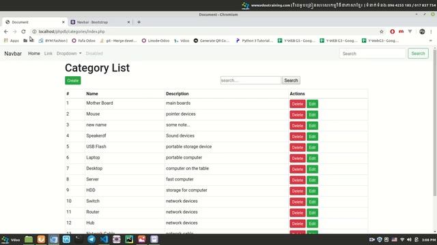
Task: Switch to the Navbar Bootstrap tab
Action: point(100,22)
